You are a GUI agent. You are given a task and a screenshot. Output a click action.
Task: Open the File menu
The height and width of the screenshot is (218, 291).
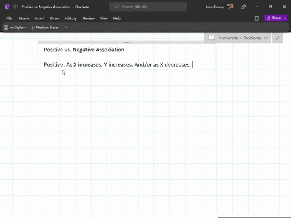click(8, 18)
